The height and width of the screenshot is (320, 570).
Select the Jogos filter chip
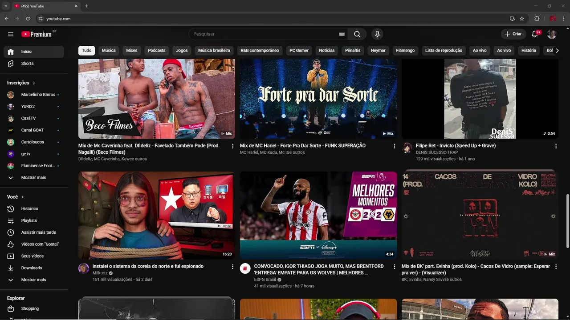click(x=182, y=51)
